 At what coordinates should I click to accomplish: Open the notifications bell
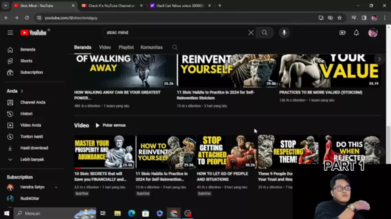(x=356, y=32)
